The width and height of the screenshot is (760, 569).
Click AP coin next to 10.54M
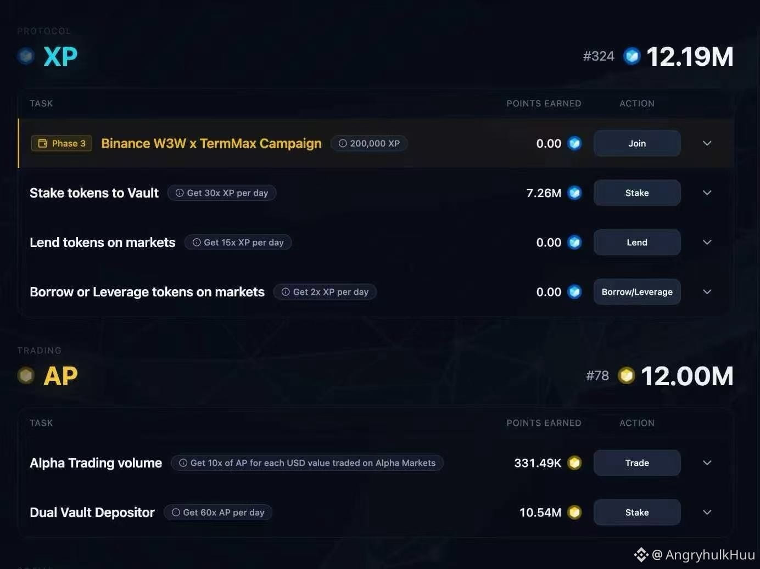574,512
